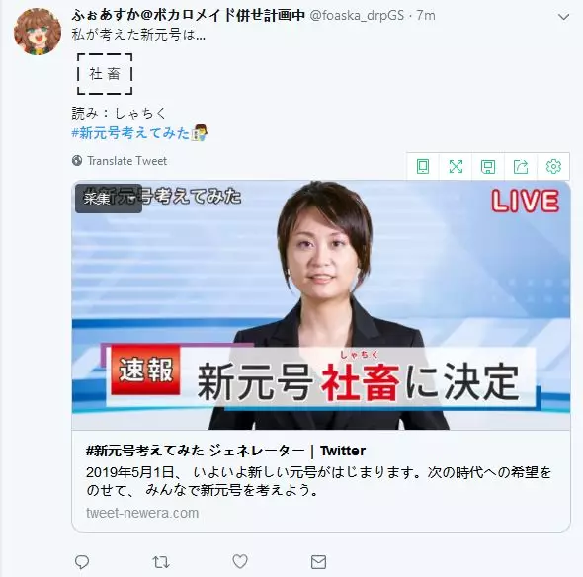Click the settings gear icon above image
This screenshot has height=577, width=583.
click(553, 166)
